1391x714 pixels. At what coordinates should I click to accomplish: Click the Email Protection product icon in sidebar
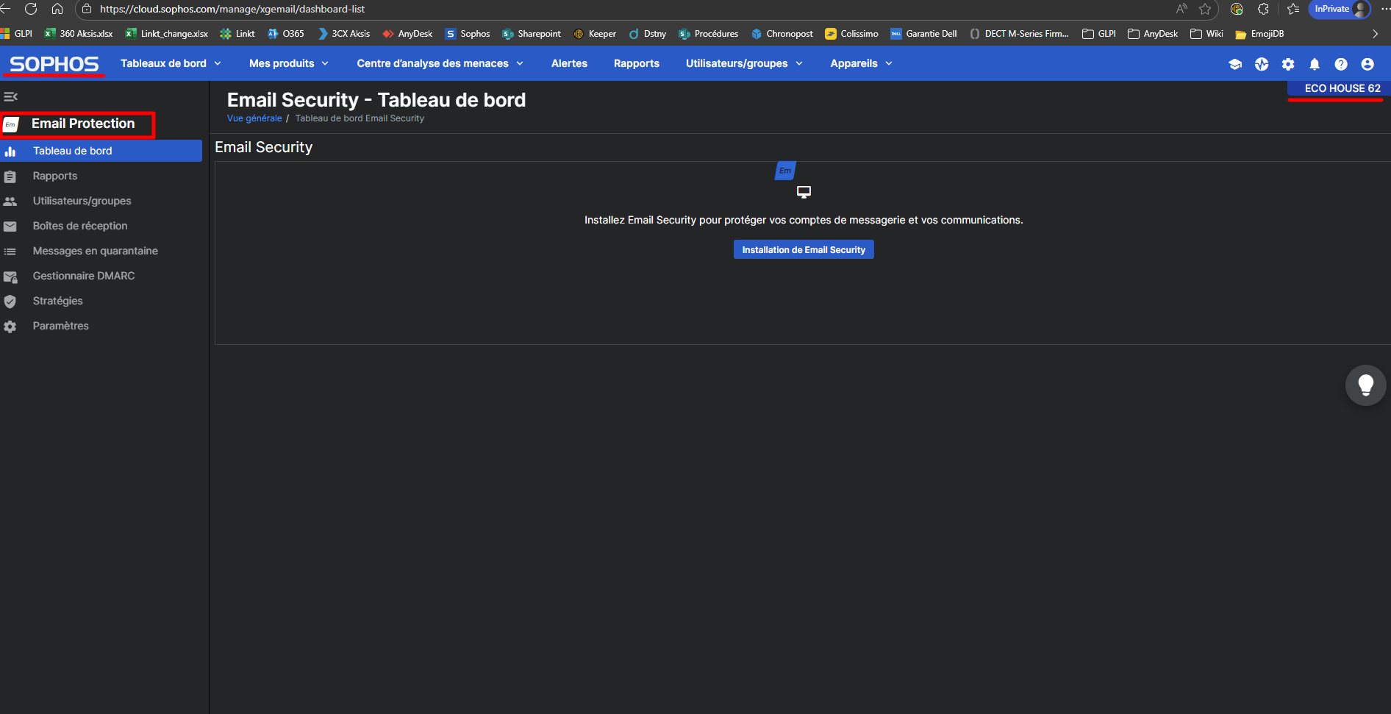11,124
